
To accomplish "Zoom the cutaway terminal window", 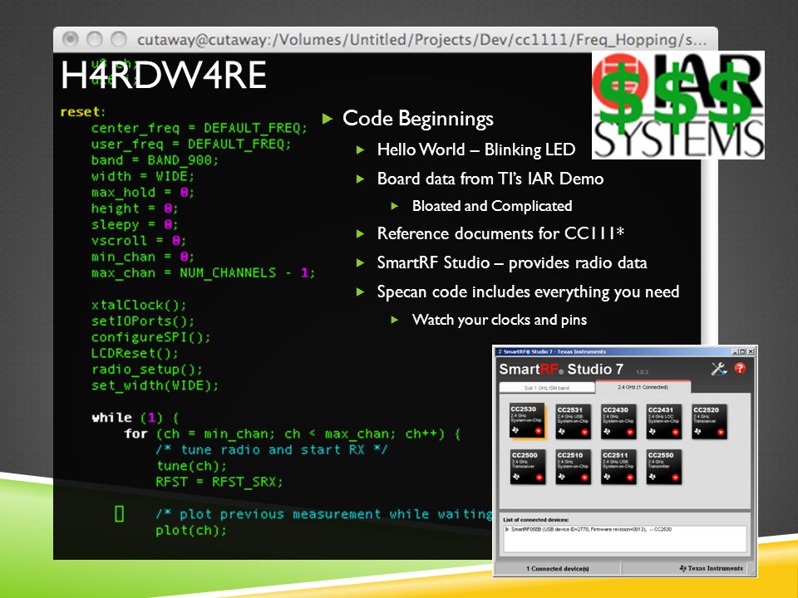I will click(x=119, y=39).
